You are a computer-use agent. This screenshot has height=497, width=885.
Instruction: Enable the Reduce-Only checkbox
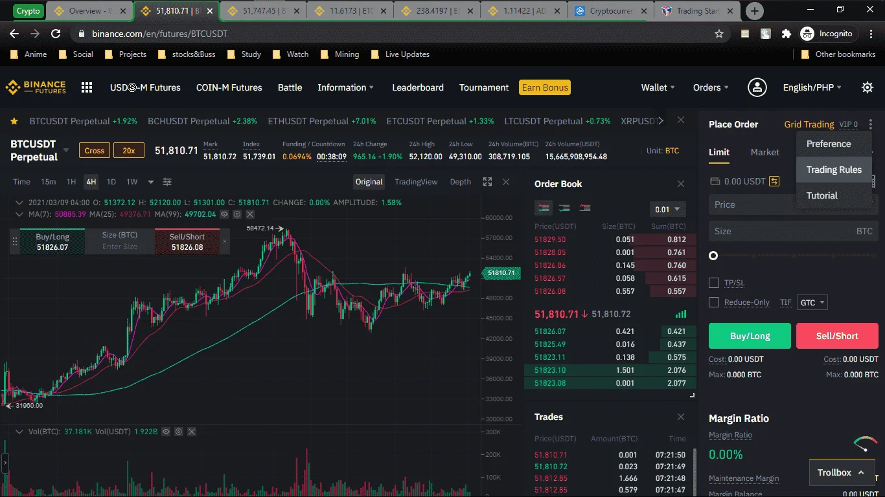click(x=714, y=302)
